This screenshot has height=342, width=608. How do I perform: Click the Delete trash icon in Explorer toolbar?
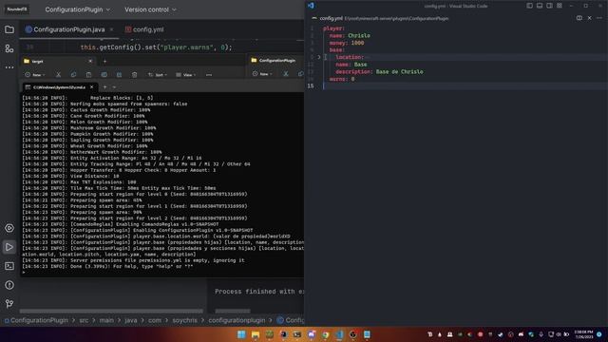click(134, 74)
